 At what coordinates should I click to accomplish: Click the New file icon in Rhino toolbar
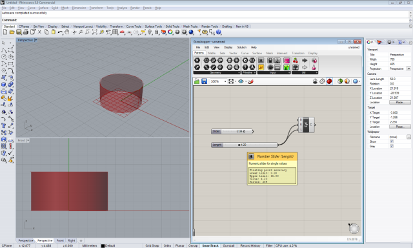coord(5,32)
